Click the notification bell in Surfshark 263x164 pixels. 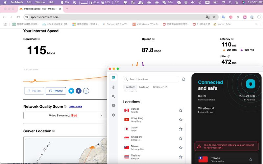[x=184, y=79]
